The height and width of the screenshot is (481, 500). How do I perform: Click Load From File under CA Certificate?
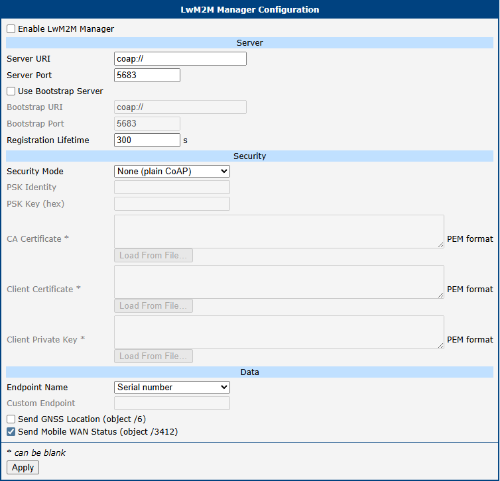pos(153,256)
